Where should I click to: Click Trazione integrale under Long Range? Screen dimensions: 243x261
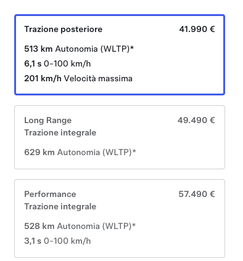pyautogui.click(x=60, y=132)
